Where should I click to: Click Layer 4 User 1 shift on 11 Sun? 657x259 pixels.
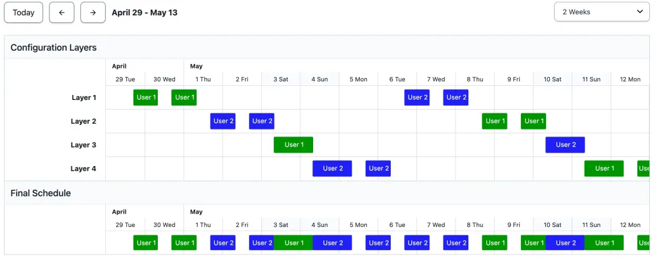point(604,169)
